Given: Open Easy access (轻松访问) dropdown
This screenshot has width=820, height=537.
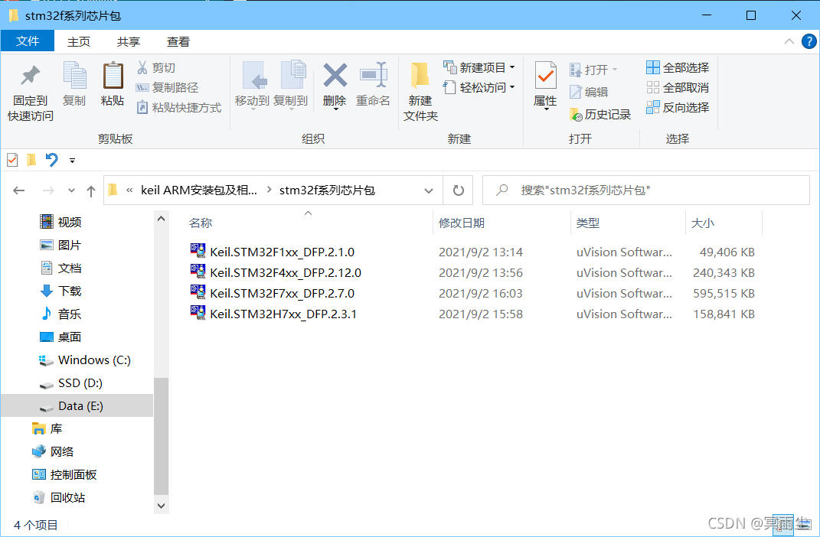Looking at the screenshot, I should (x=479, y=87).
